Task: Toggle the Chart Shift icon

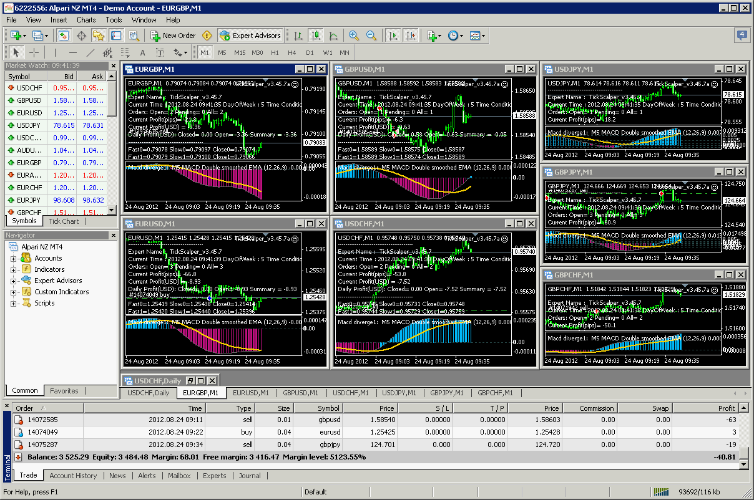Action: pos(410,36)
